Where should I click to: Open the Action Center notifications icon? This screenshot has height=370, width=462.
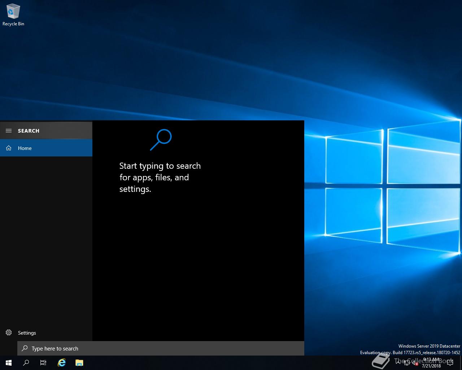coord(450,363)
